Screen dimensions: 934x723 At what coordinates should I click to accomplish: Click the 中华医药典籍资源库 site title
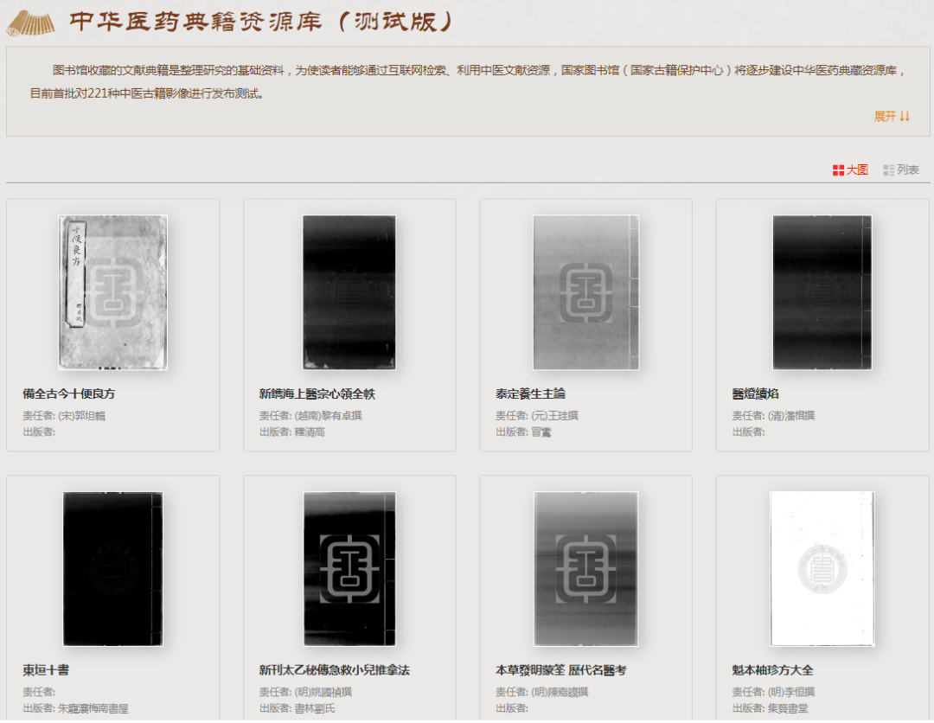[195, 22]
